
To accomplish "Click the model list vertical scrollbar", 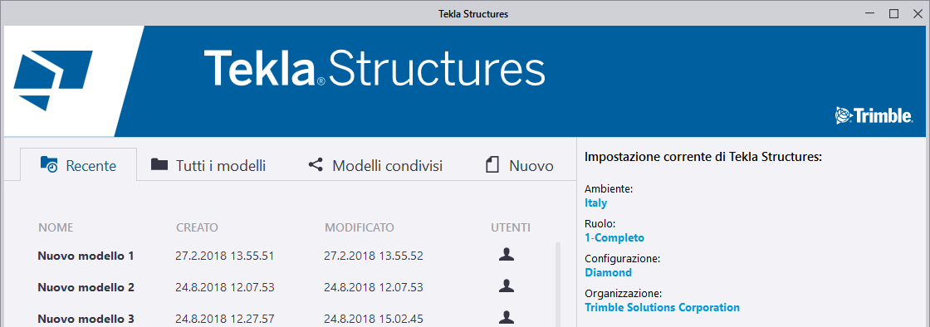I will tap(557, 285).
